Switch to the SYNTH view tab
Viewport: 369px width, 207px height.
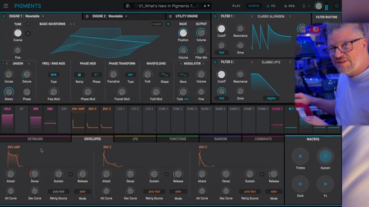(254, 6)
